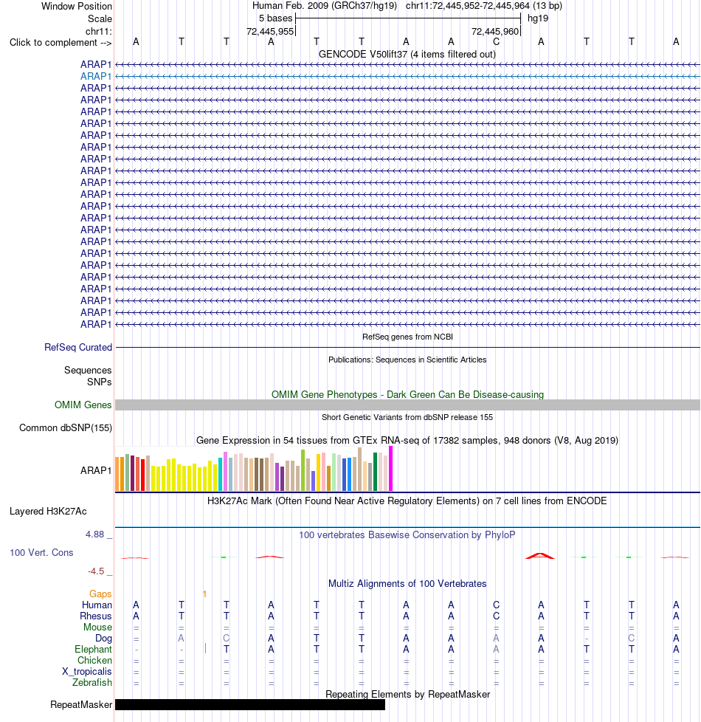Click the Sequences publications track label

88,370
